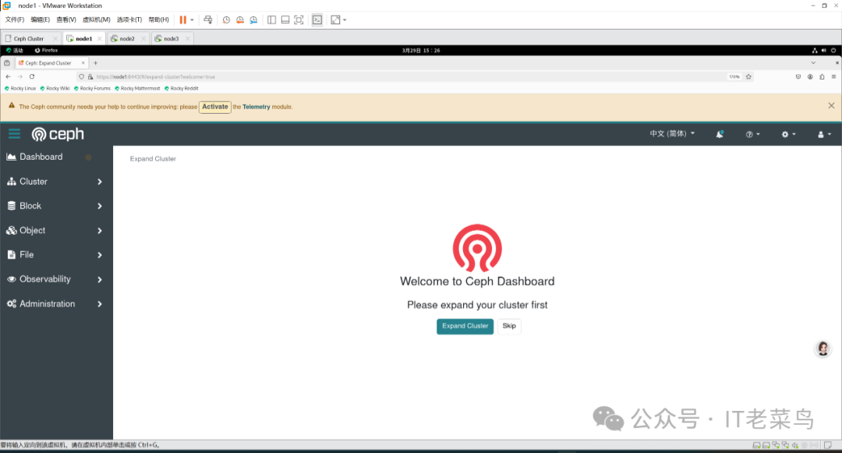Switch to the Ceph Cluster VM tab
This screenshot has height=453, width=842.
[x=31, y=39]
